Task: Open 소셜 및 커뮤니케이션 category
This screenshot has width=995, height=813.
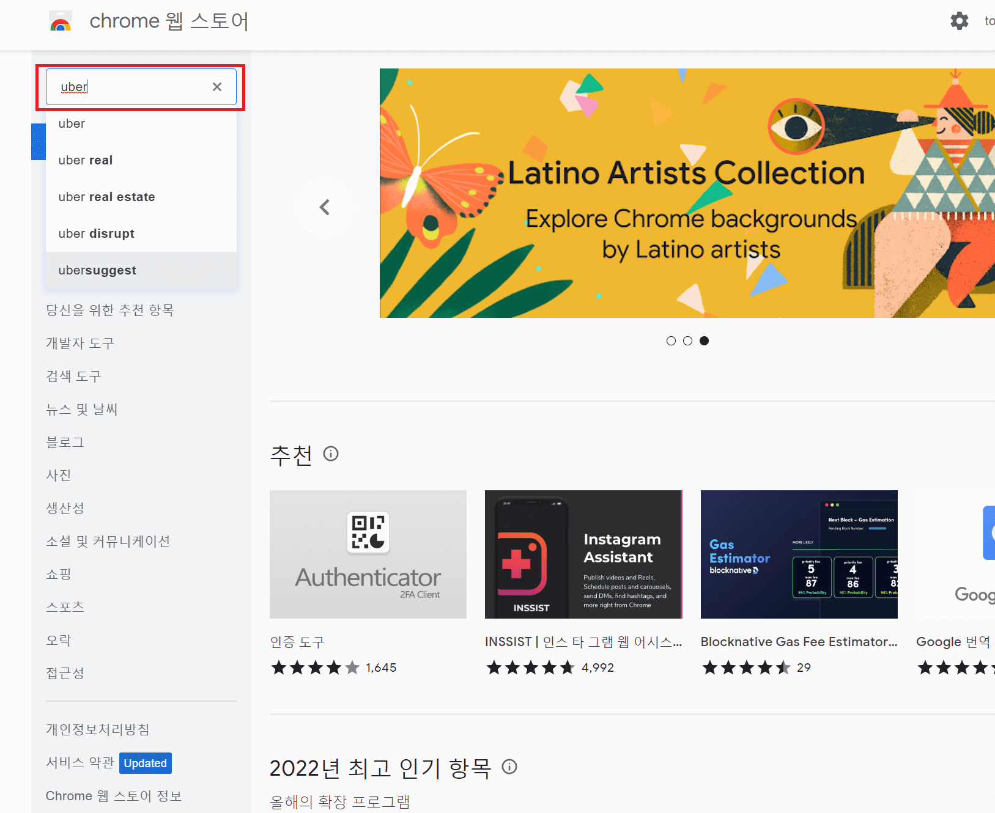Action: pos(108,542)
